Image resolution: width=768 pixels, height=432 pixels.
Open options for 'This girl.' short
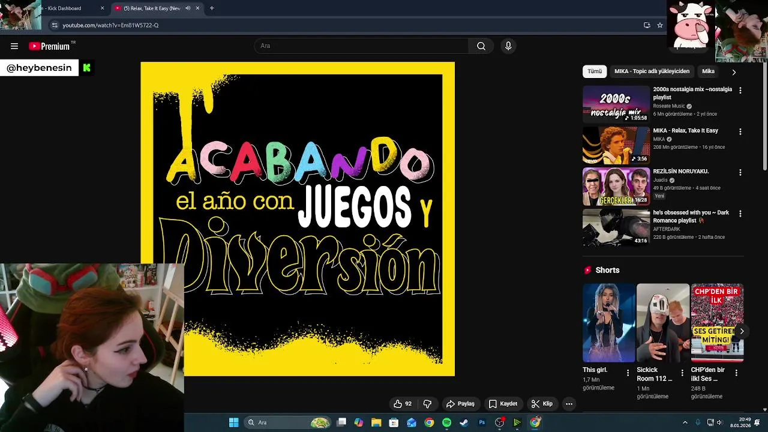628,373
